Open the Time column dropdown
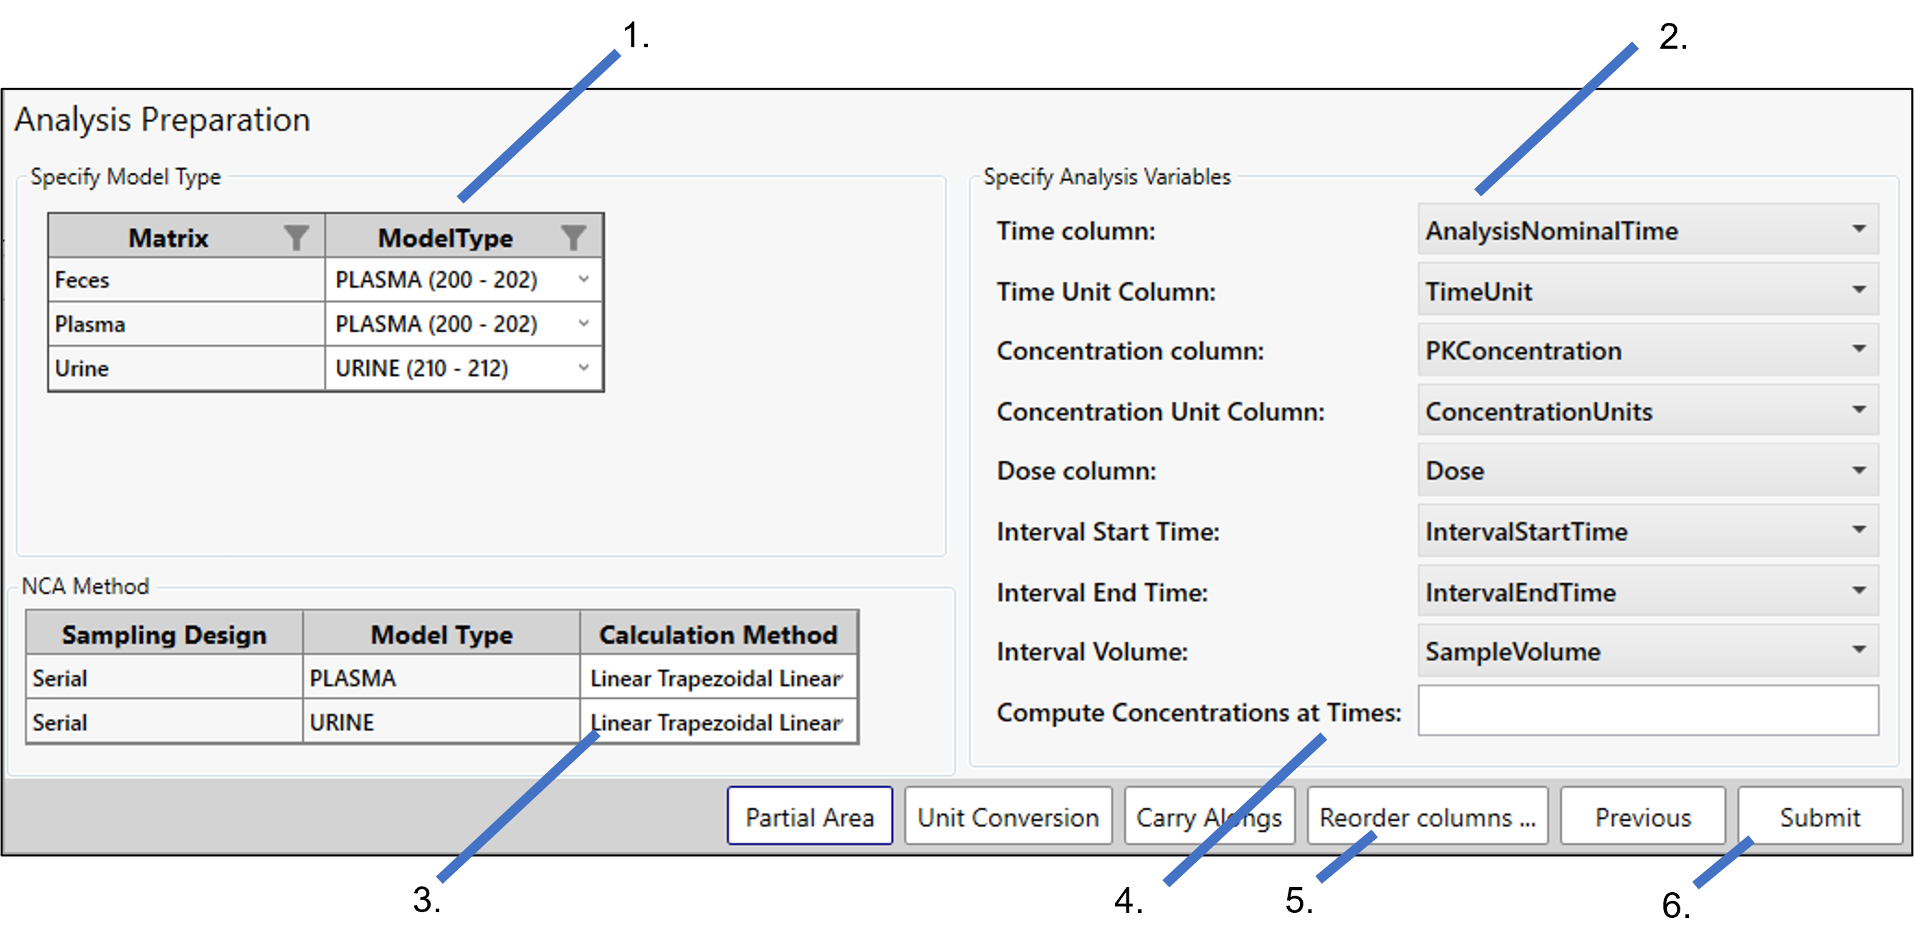The image size is (1914, 948). [x=1859, y=229]
